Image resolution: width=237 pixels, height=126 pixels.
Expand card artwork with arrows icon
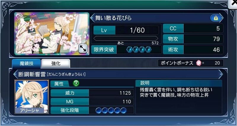[83, 49]
